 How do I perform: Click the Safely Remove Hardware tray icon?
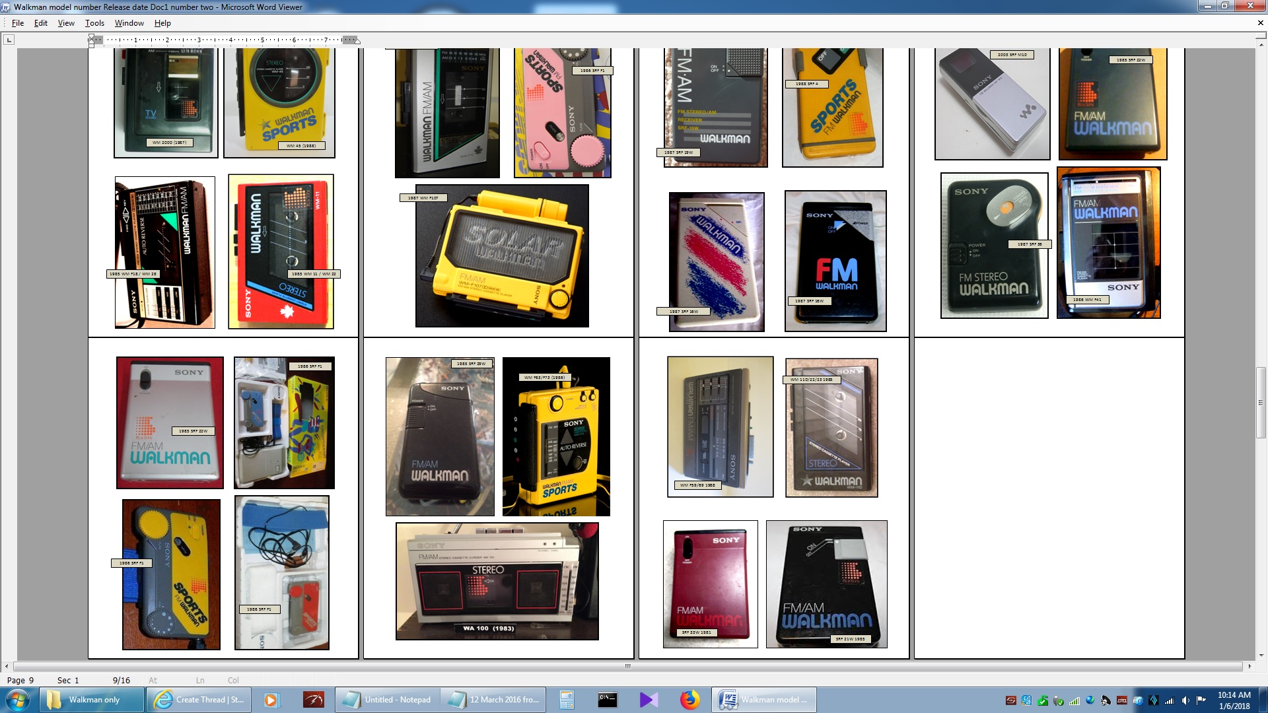(x=1059, y=700)
